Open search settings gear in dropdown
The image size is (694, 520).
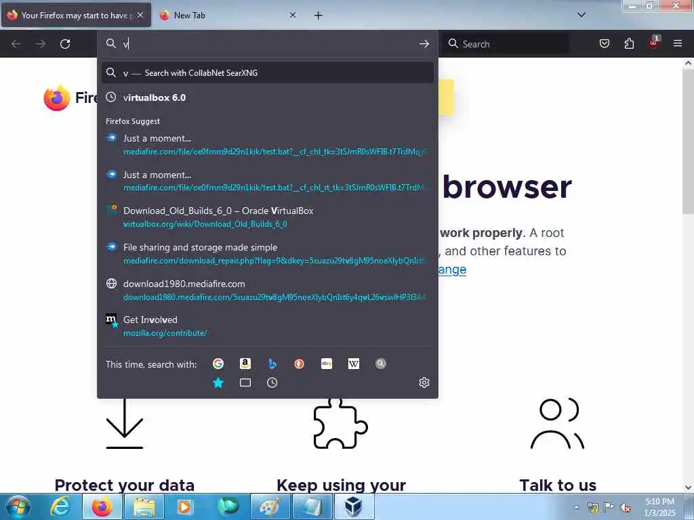424,383
